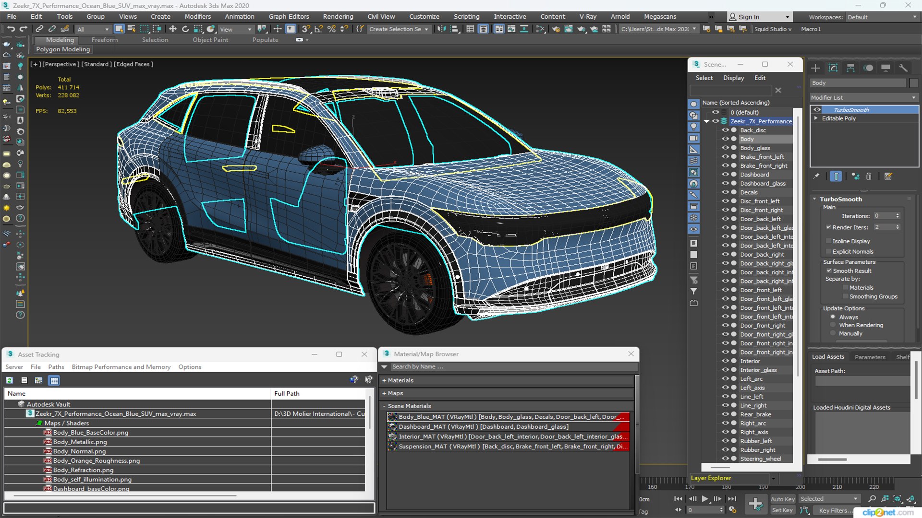Click Key Filters button
The width and height of the screenshot is (922, 518).
click(834, 510)
